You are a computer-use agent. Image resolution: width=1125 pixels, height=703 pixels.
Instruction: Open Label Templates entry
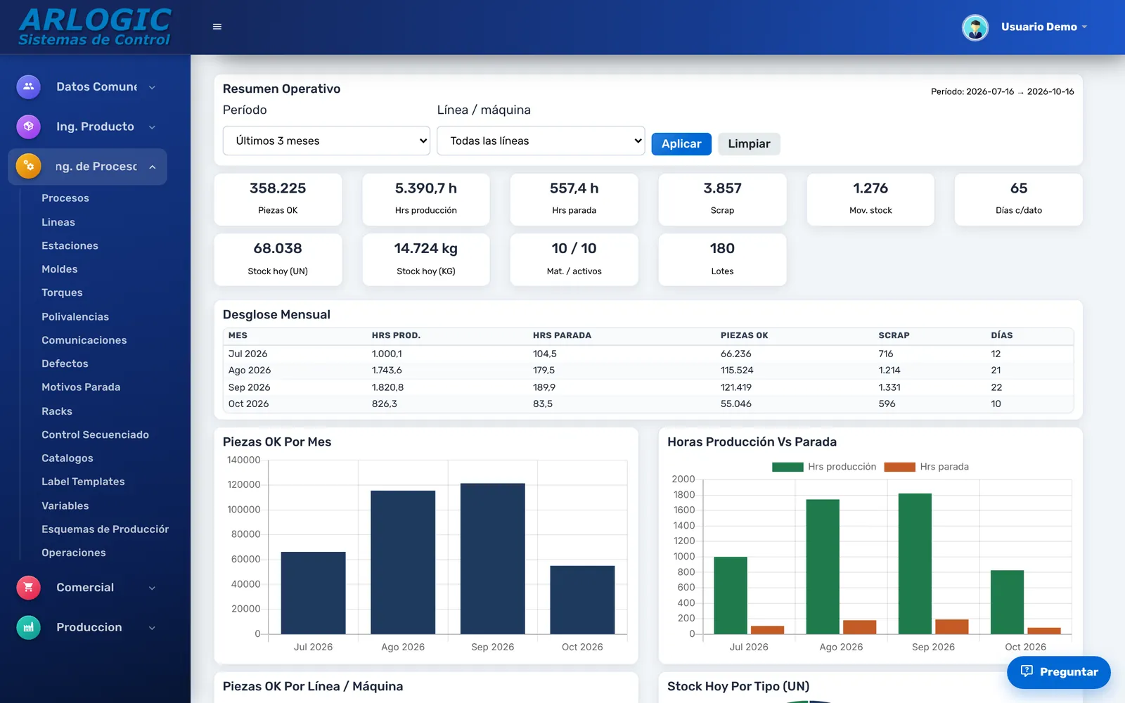pyautogui.click(x=83, y=482)
